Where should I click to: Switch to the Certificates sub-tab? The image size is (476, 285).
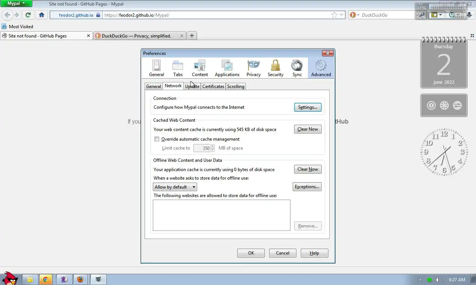213,86
